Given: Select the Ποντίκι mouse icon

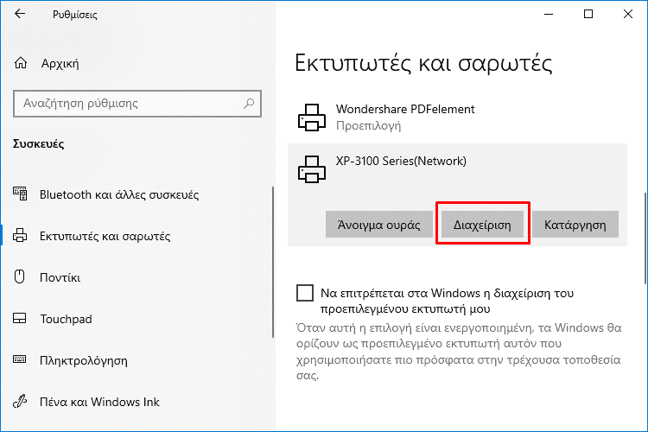Looking at the screenshot, I should (x=19, y=276).
